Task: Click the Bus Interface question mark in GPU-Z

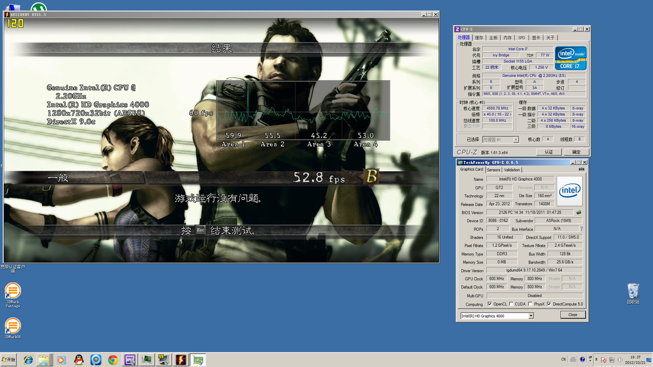Action: (x=581, y=229)
